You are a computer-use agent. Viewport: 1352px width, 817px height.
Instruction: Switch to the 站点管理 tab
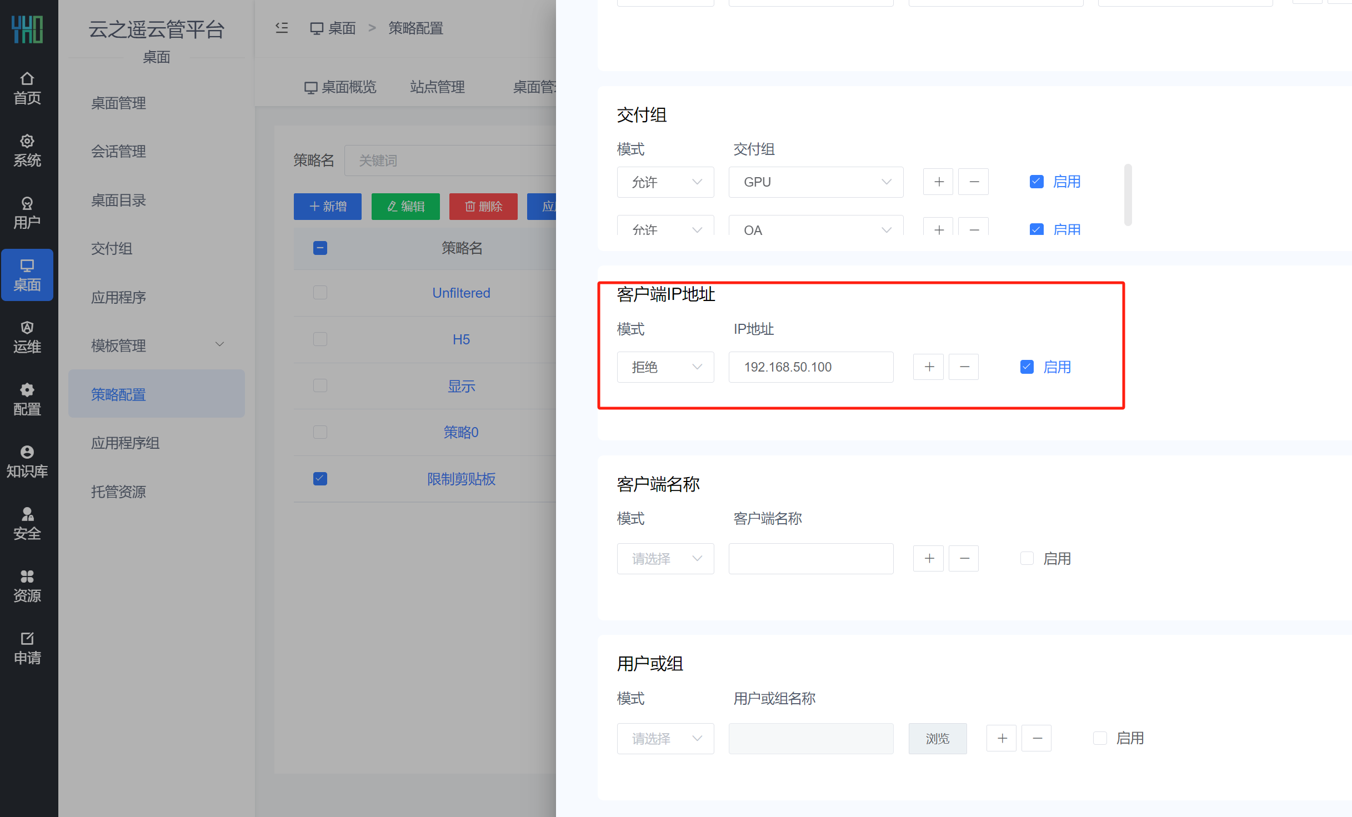pos(437,87)
